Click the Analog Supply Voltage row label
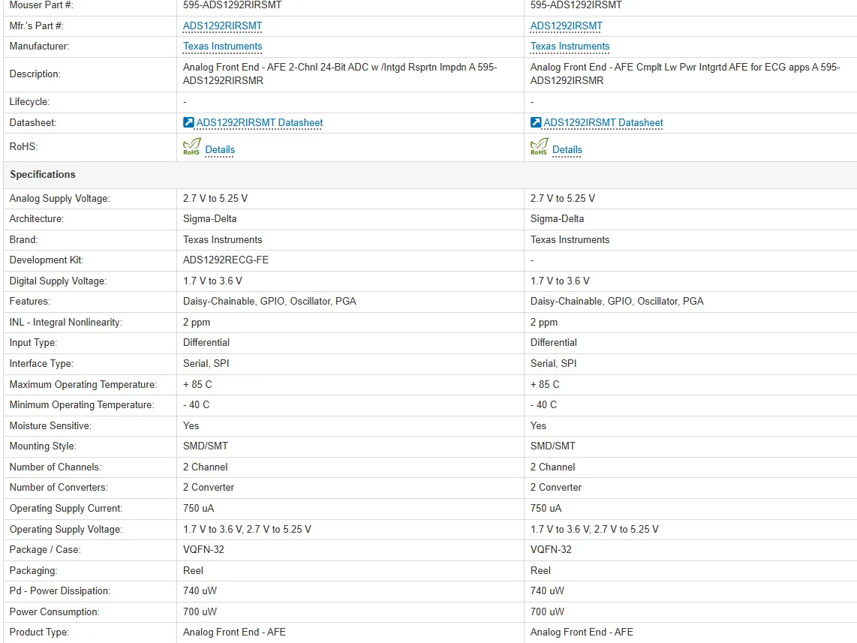Viewport: 857px width, 643px height. tap(59, 199)
